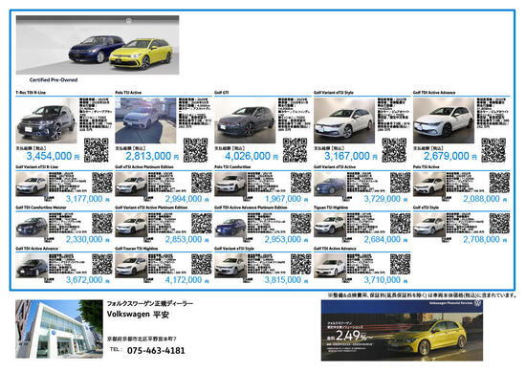526x371 pixels.
Task: Click the Certified Pre-Owned banner image
Action: (x=98, y=45)
